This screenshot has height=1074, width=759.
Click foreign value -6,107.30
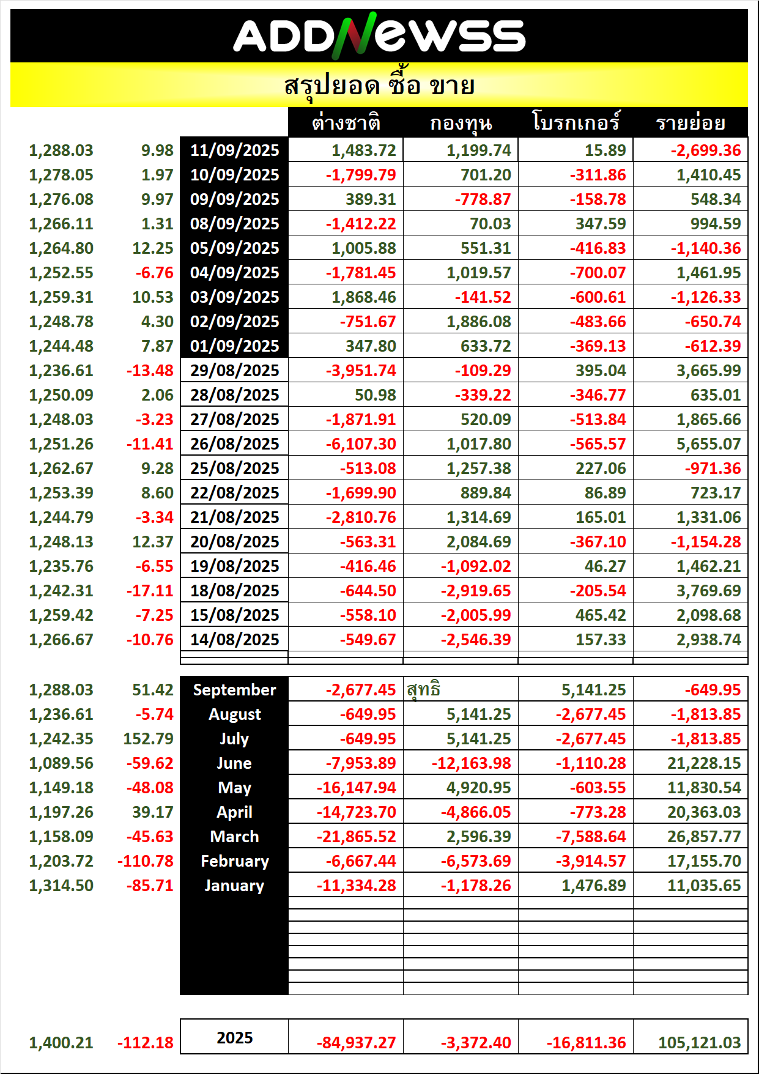(x=360, y=443)
